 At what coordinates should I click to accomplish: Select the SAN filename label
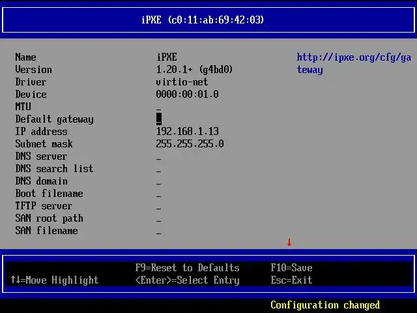46,230
